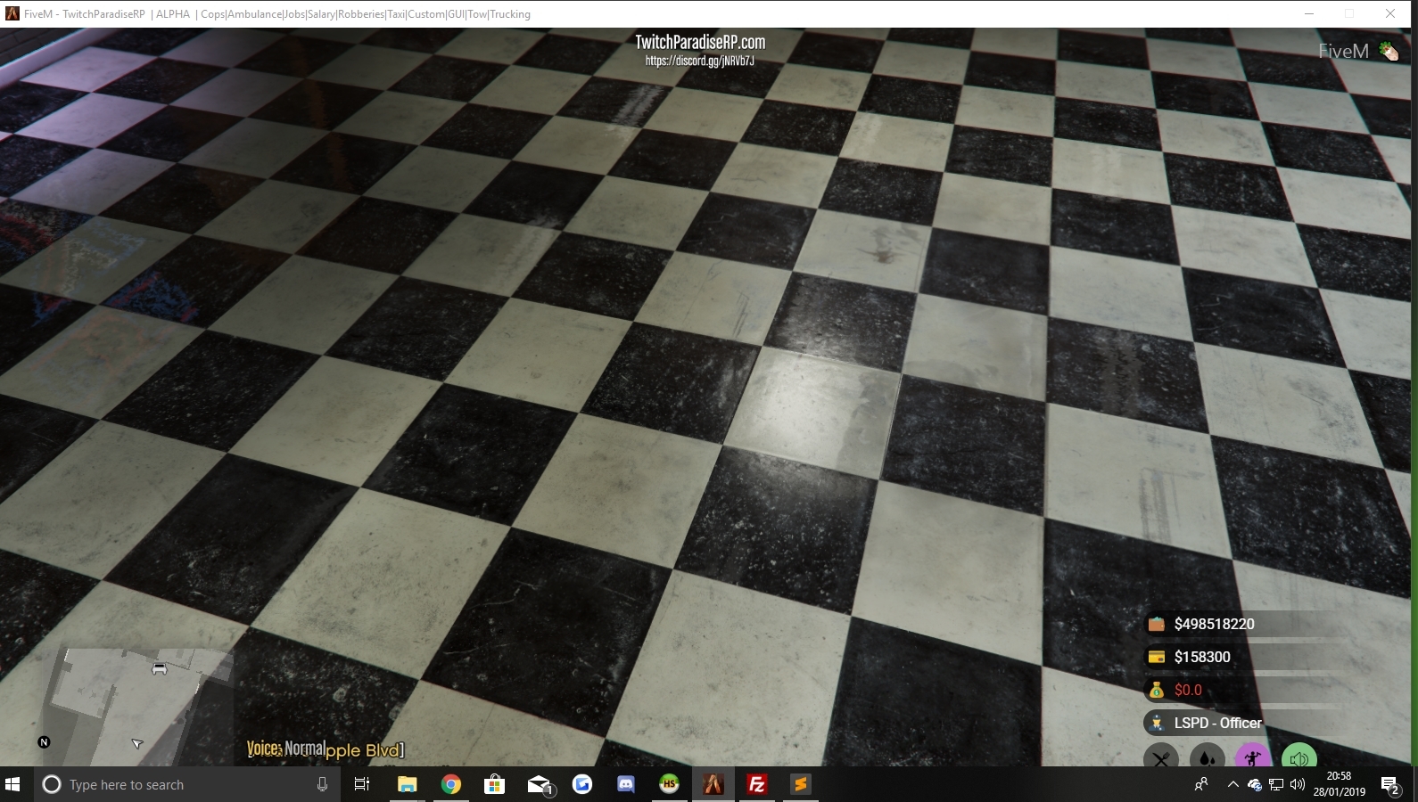Click the police officer job icon
This screenshot has height=802, width=1418.
(x=1157, y=723)
